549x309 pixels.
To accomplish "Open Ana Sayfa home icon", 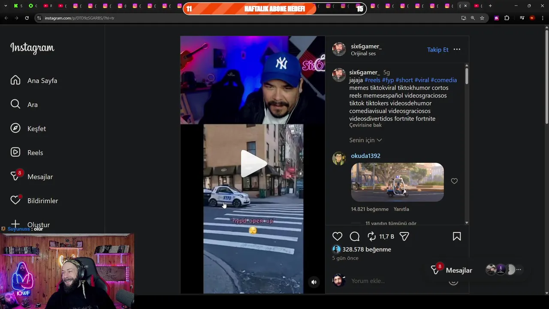I will pyautogui.click(x=15, y=80).
